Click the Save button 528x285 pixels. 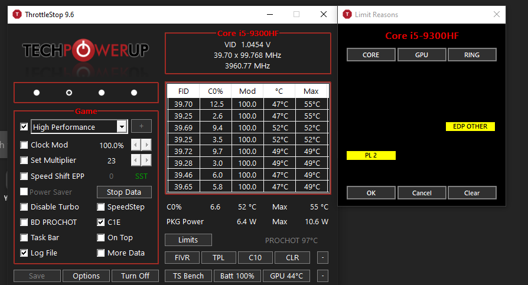37,276
